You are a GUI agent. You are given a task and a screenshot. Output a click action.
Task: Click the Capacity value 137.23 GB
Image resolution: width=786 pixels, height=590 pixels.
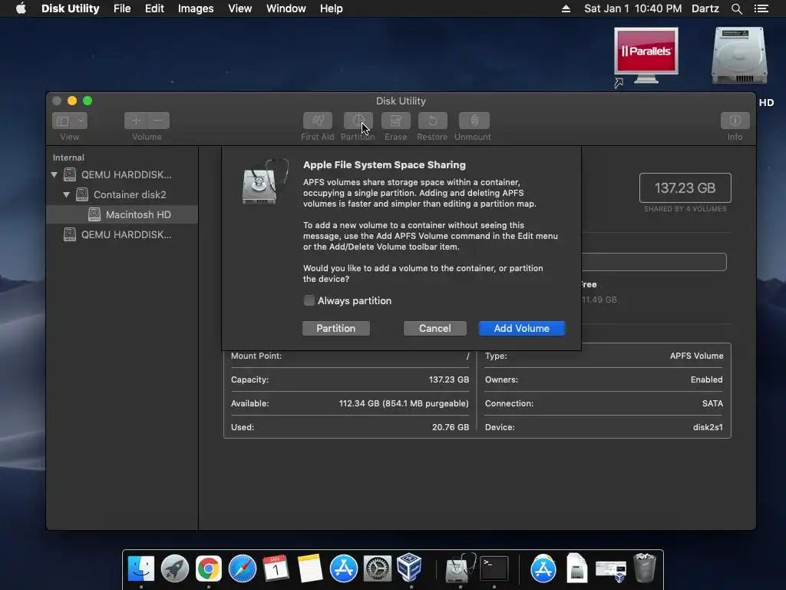448,380
